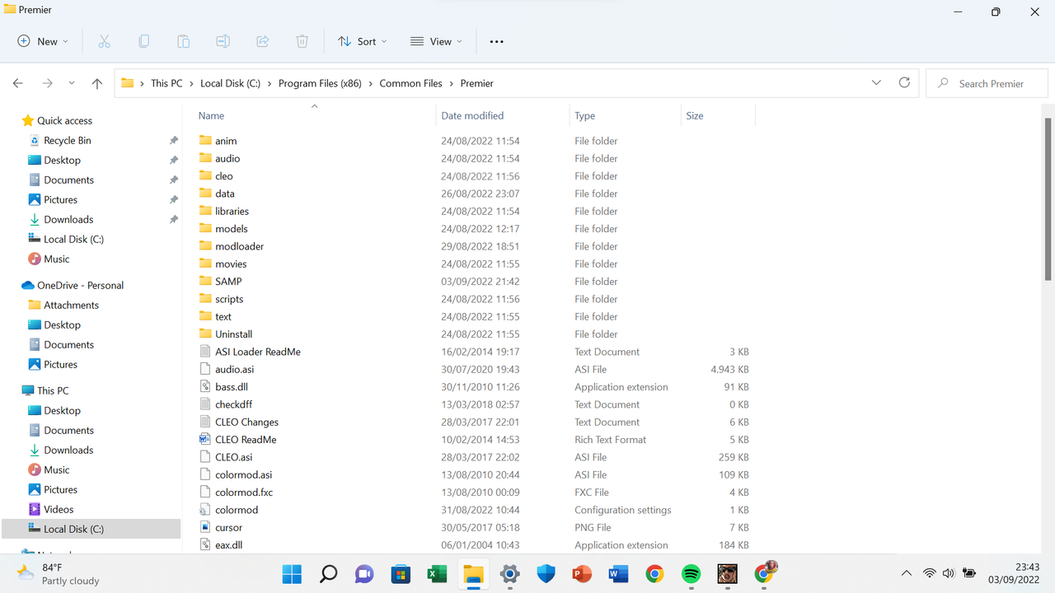The width and height of the screenshot is (1055, 593).
Task: Open Spotify from the taskbar
Action: (x=691, y=573)
